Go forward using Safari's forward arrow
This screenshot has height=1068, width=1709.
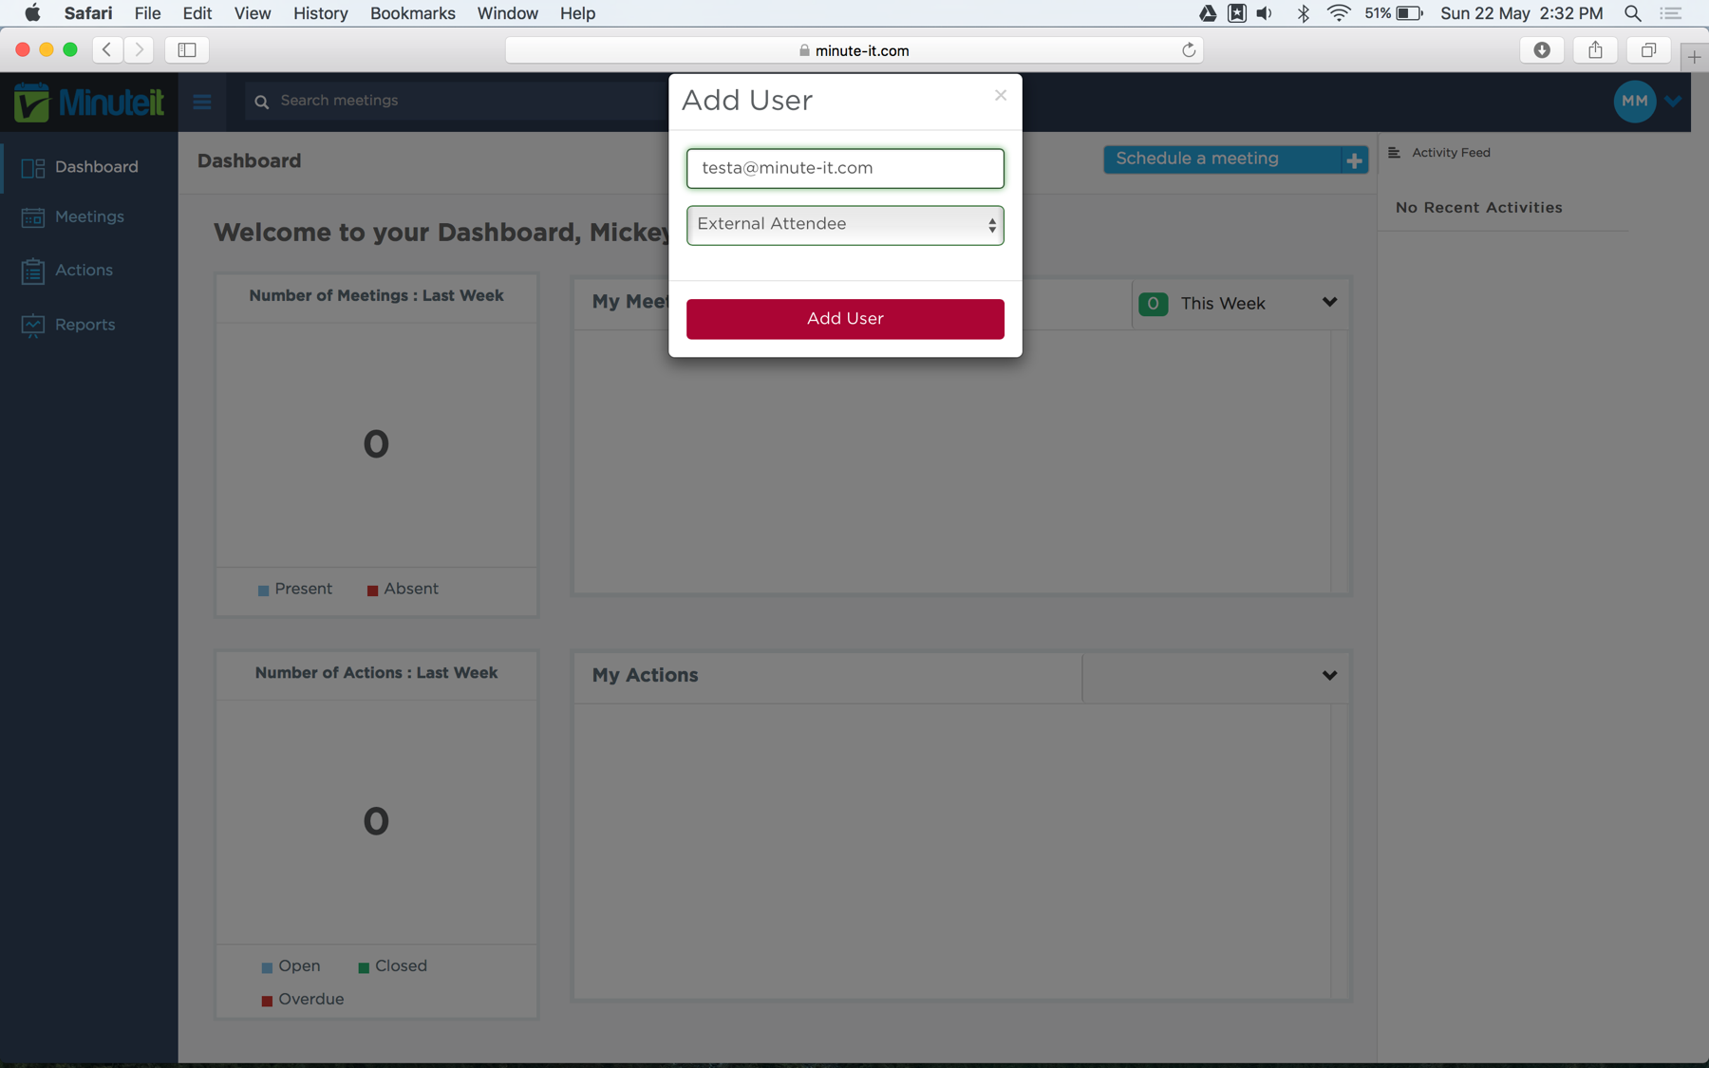pyautogui.click(x=139, y=49)
